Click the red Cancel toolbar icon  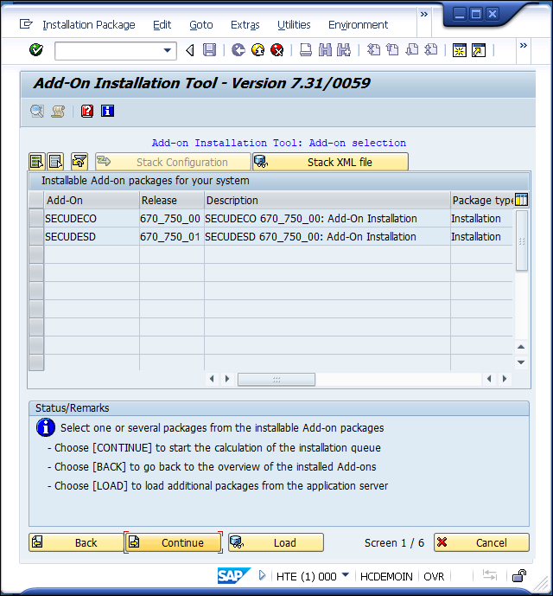click(x=277, y=50)
